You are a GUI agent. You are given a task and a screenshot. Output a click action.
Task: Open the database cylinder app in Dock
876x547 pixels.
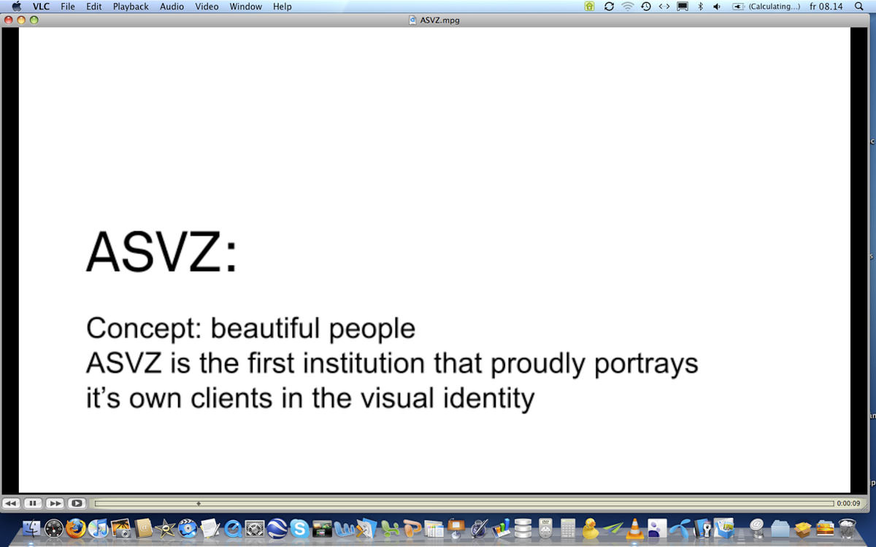click(x=523, y=528)
